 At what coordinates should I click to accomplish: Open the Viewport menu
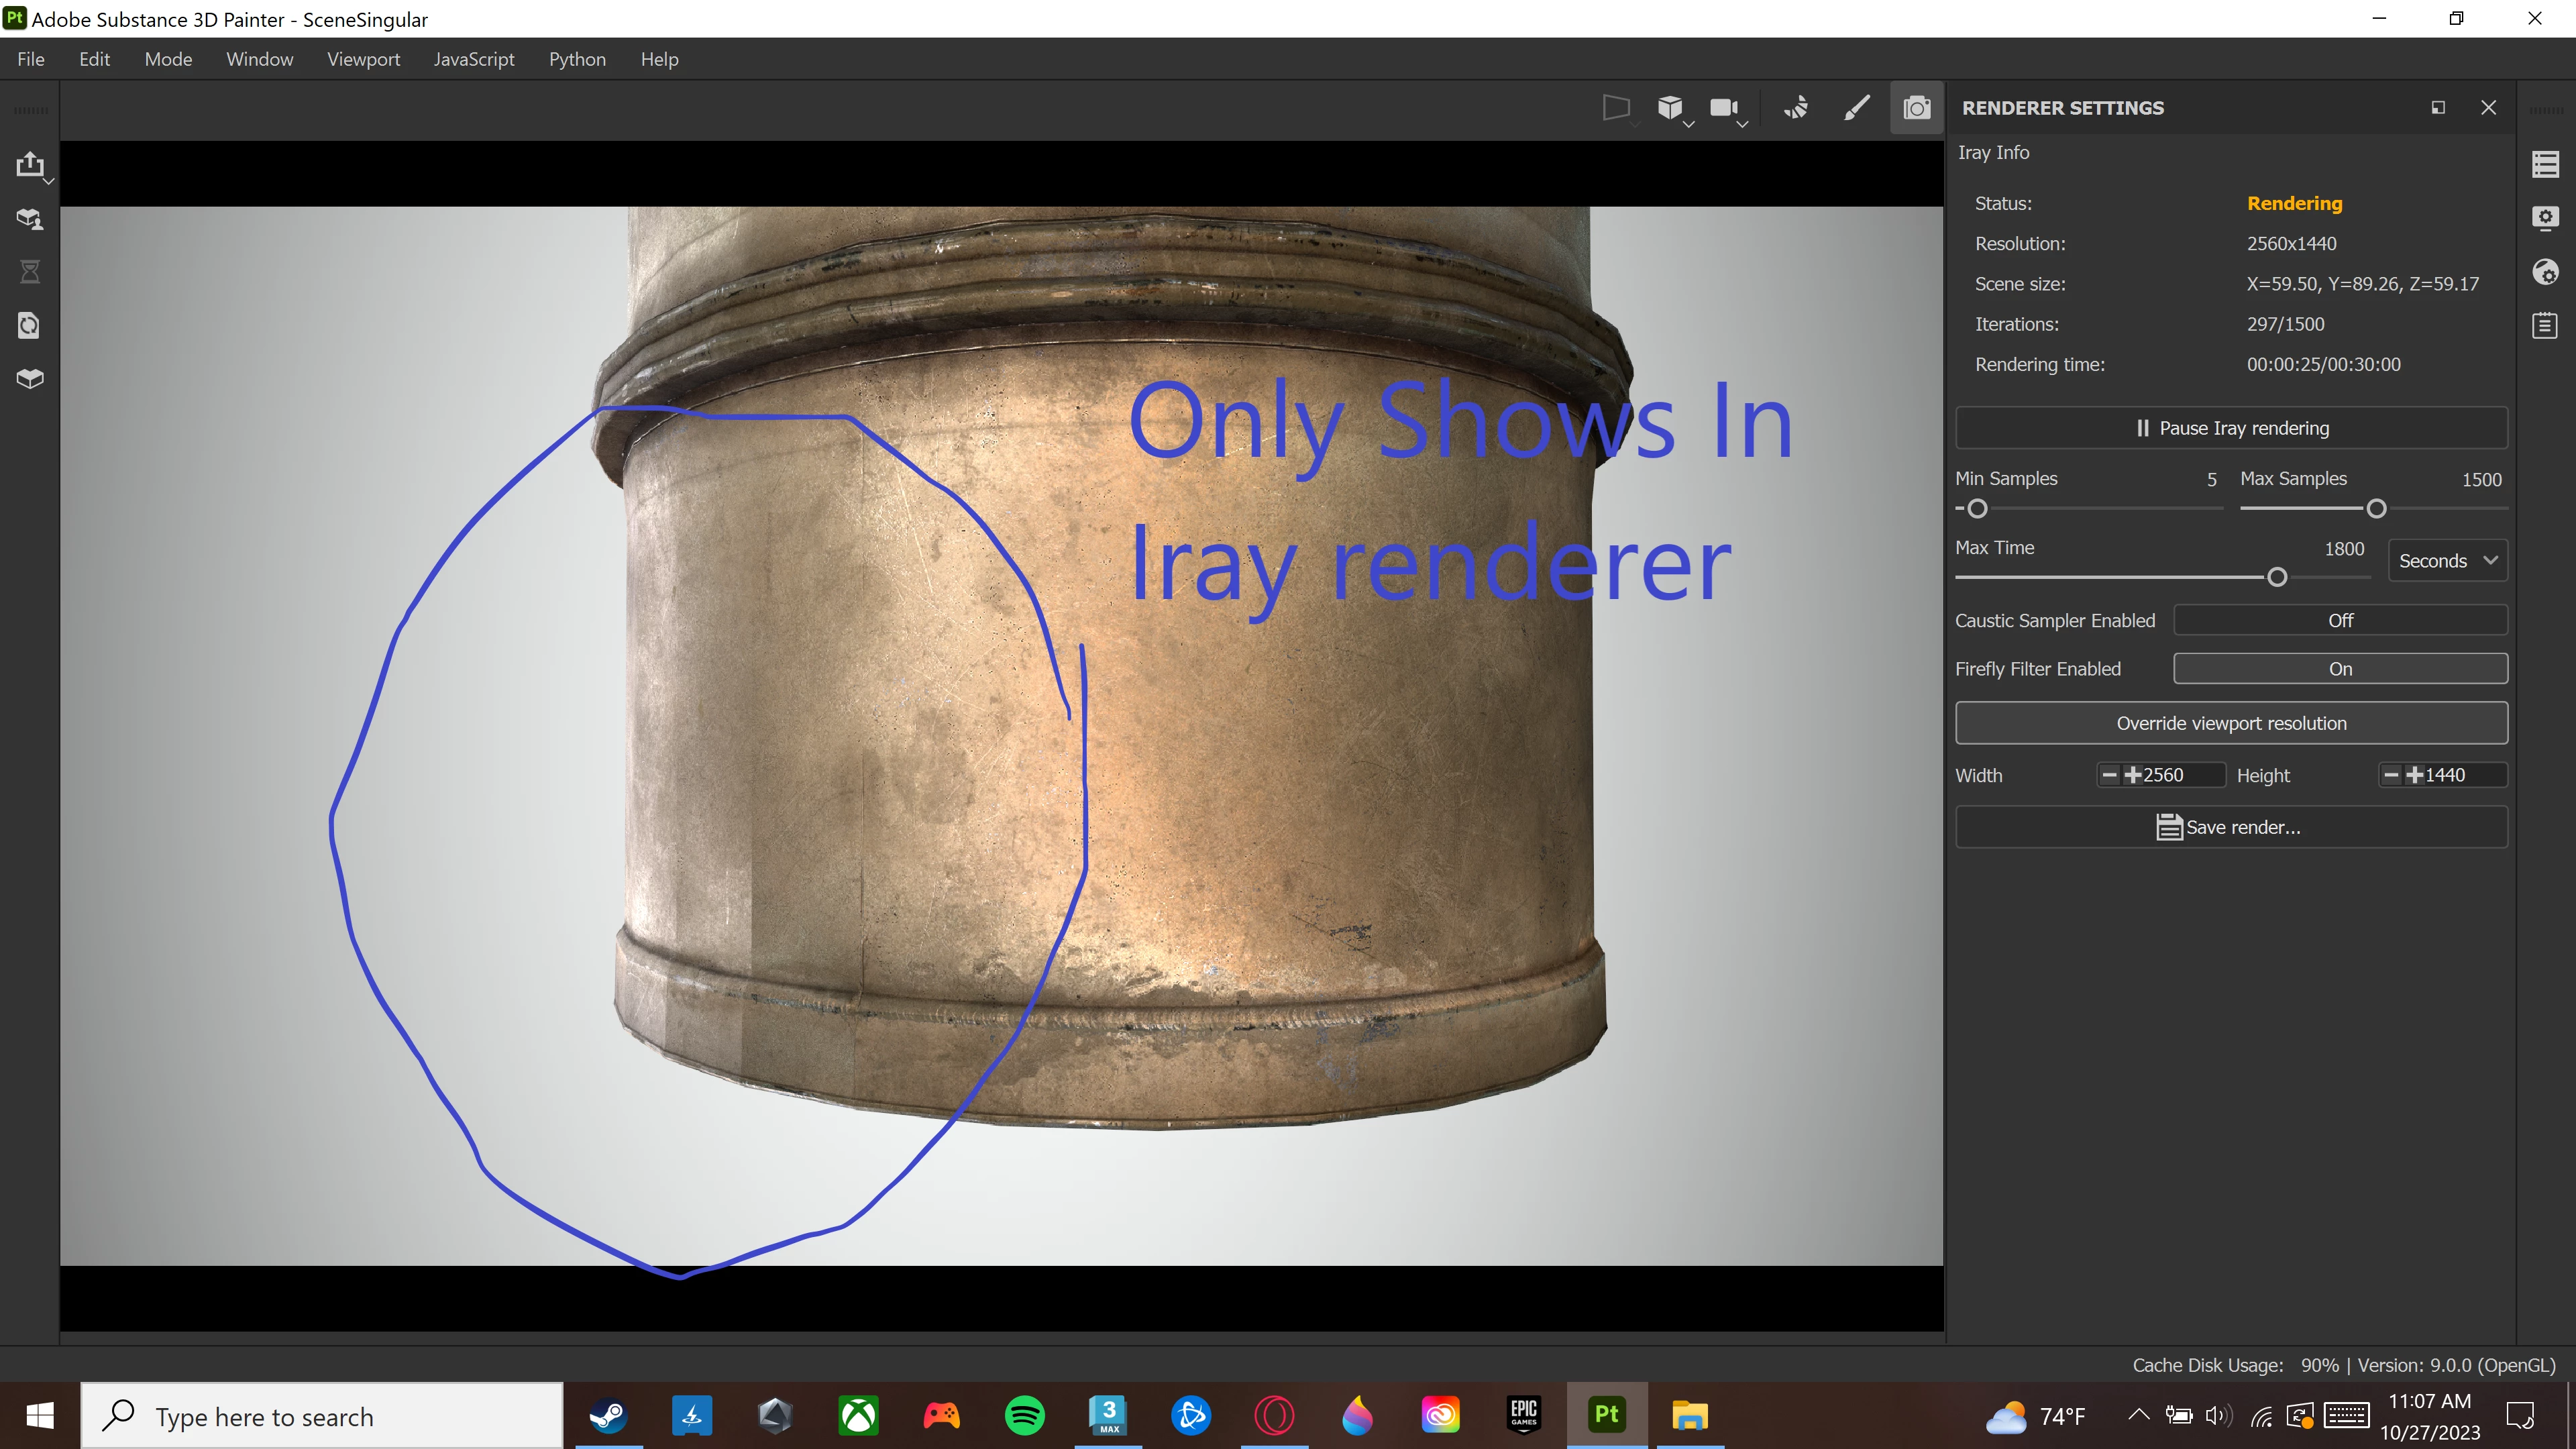363,59
